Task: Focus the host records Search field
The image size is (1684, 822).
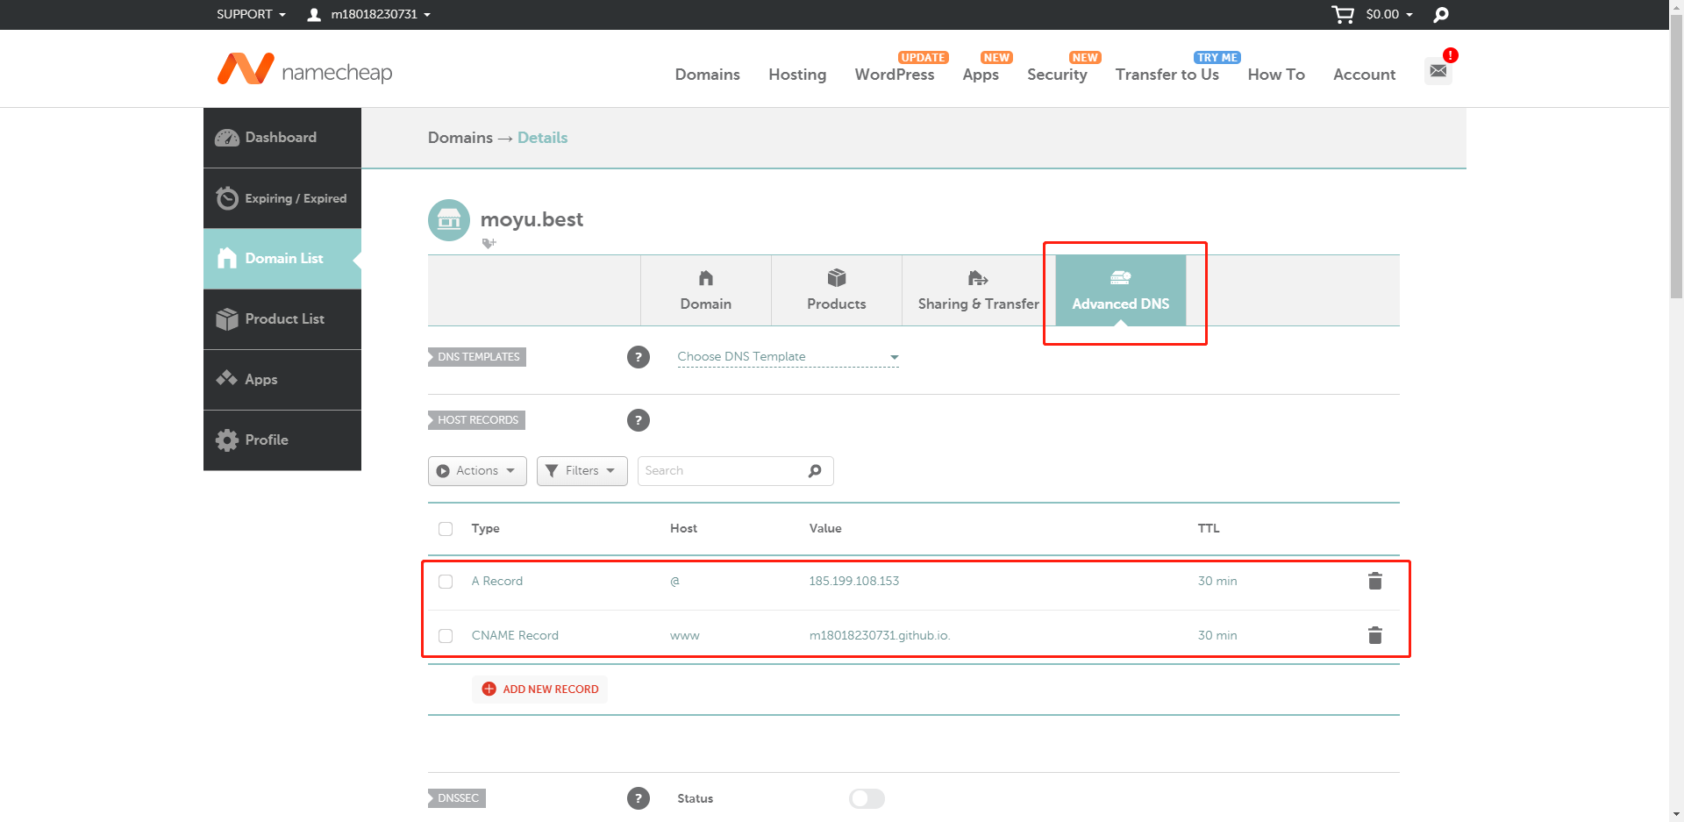Action: point(735,471)
